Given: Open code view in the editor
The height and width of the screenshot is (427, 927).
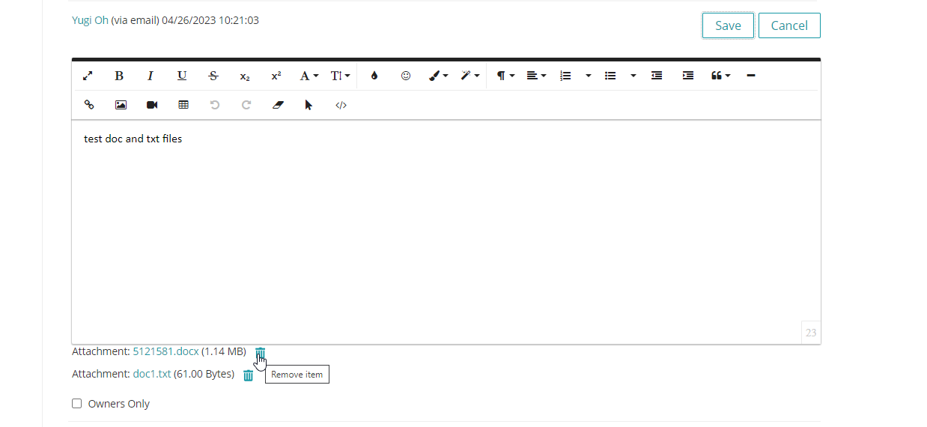Looking at the screenshot, I should point(341,105).
